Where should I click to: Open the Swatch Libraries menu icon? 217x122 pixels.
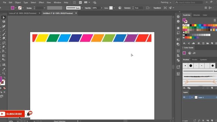click(x=184, y=43)
